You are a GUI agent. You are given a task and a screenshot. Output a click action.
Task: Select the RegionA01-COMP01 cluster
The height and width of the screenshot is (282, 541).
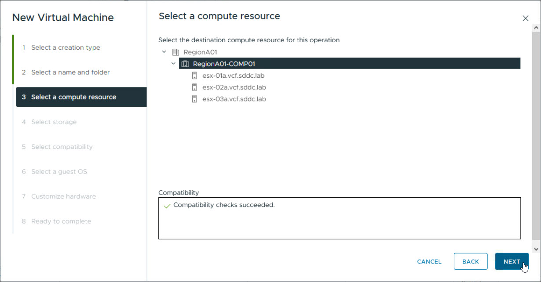(x=350, y=64)
